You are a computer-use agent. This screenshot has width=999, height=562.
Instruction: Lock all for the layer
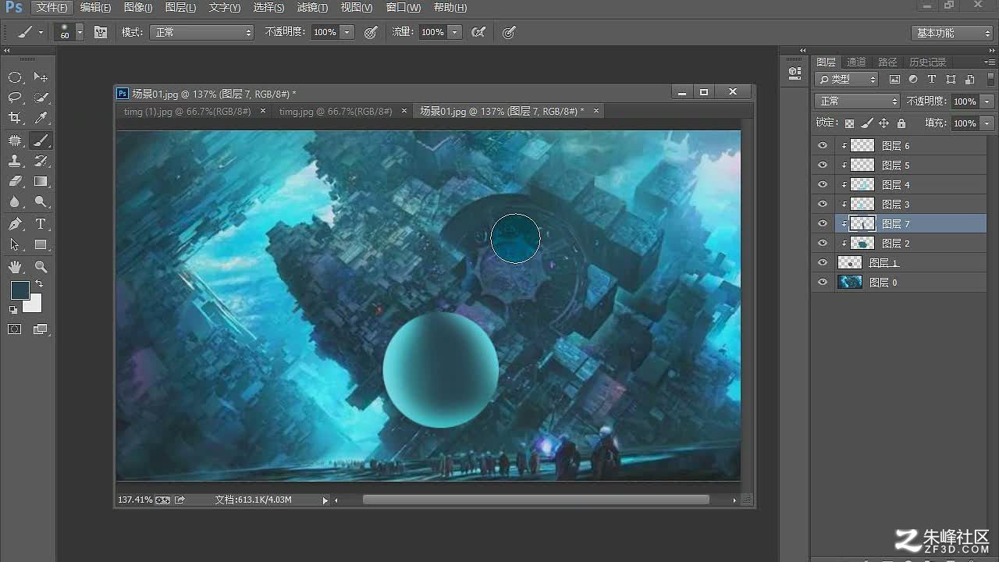click(x=901, y=123)
